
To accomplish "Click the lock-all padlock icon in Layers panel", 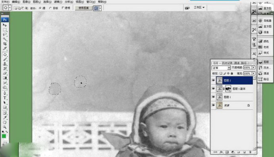I will (232, 74).
